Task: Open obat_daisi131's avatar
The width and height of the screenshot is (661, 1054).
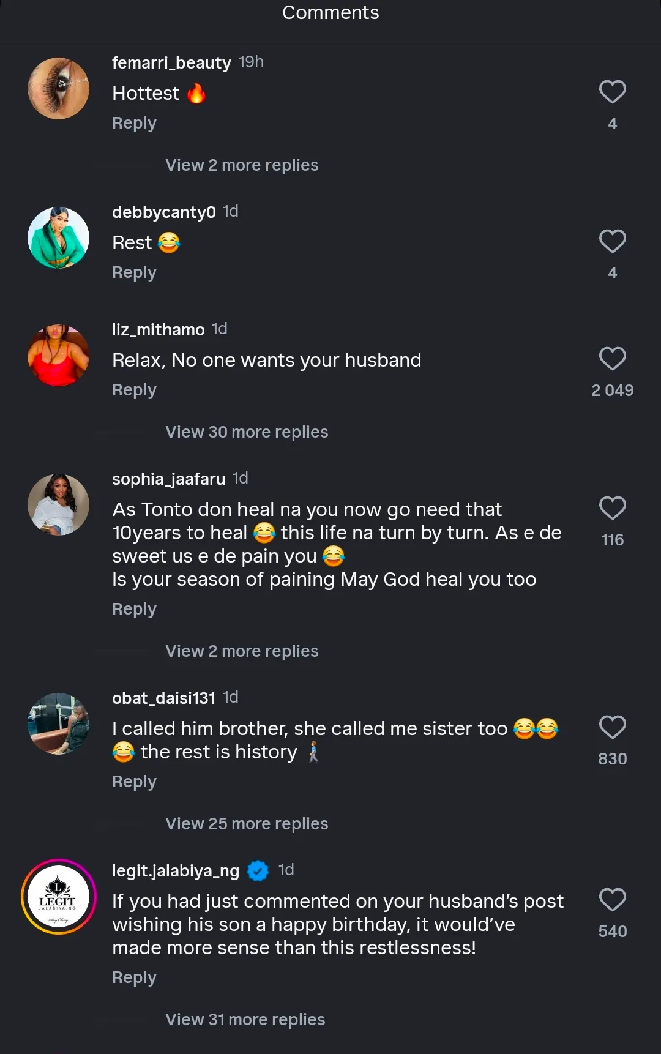Action: pos(59,724)
